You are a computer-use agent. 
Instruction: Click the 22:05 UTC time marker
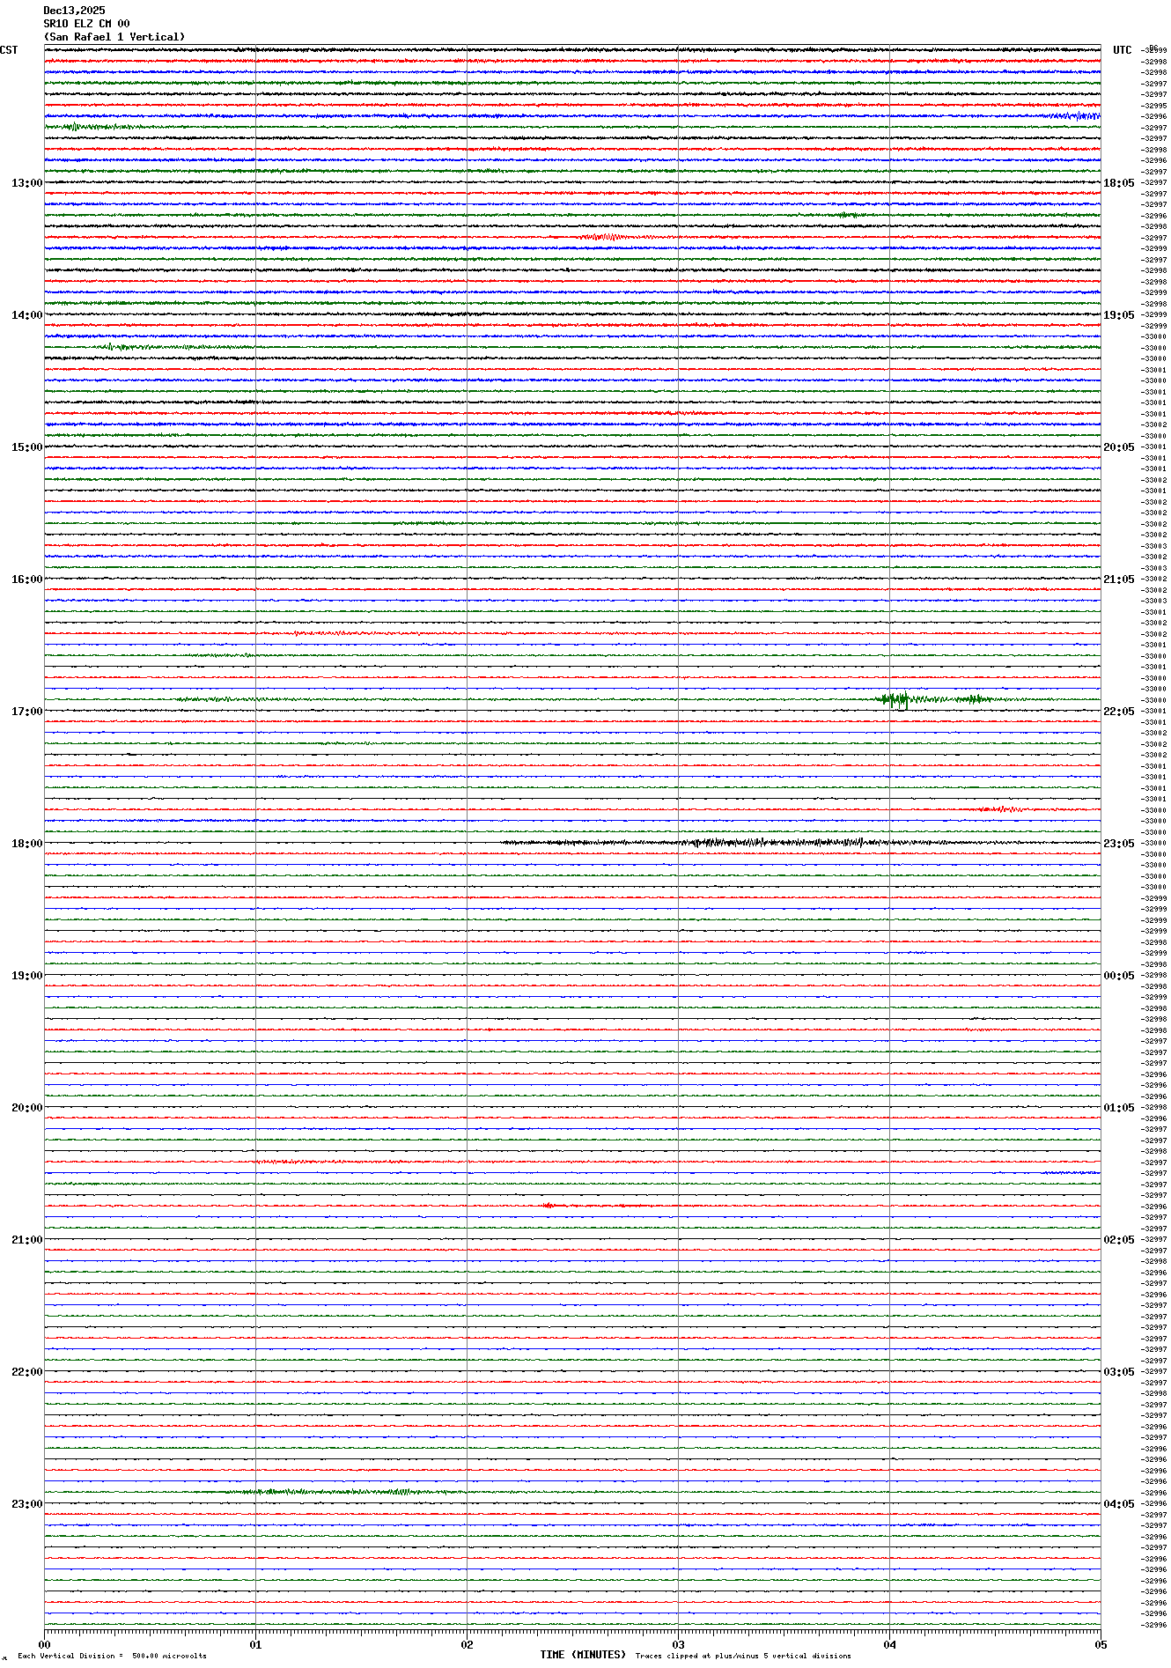point(1118,712)
